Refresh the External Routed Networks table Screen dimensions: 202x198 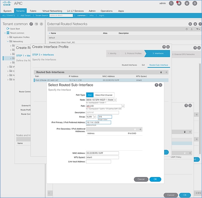(x=187, y=29)
